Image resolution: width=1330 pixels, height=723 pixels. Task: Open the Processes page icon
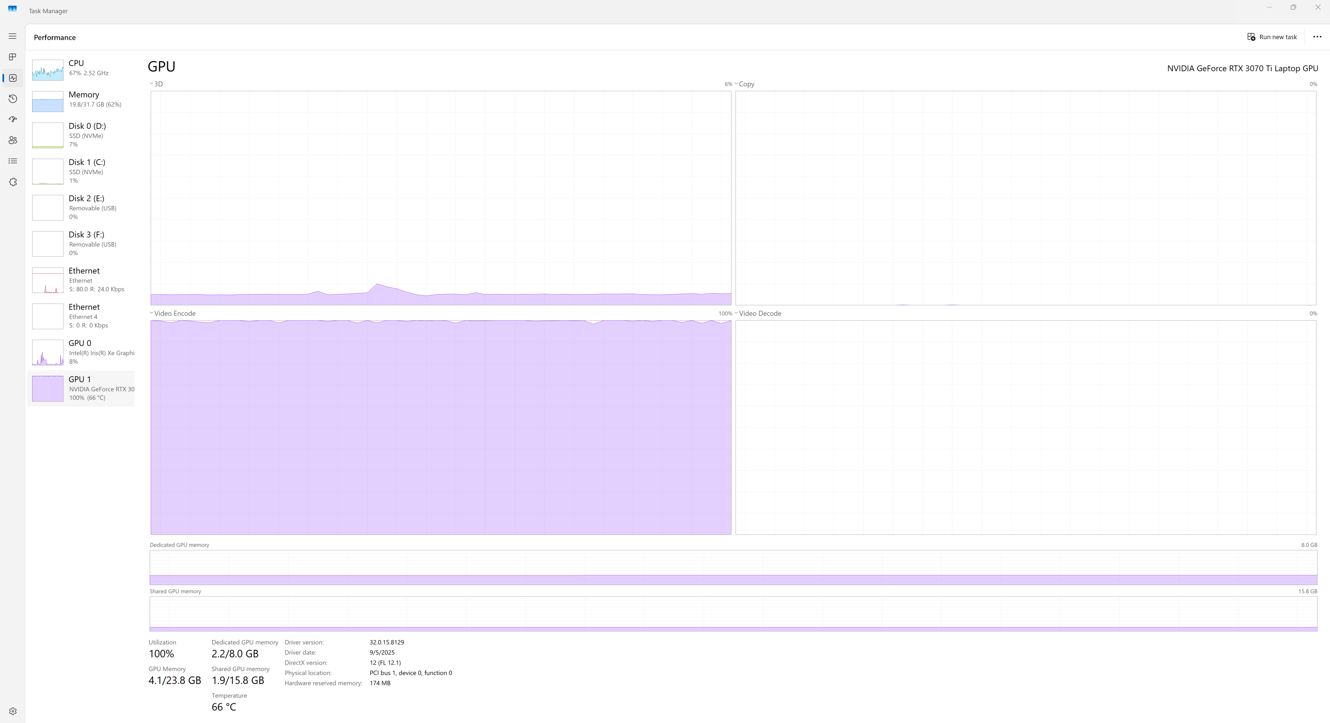tap(12, 57)
